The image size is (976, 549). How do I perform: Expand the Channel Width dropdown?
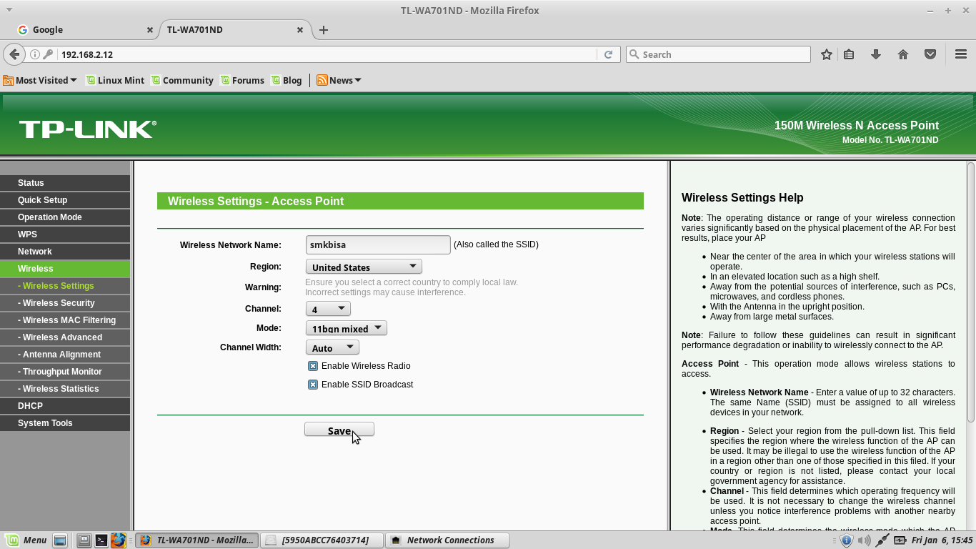coord(332,347)
